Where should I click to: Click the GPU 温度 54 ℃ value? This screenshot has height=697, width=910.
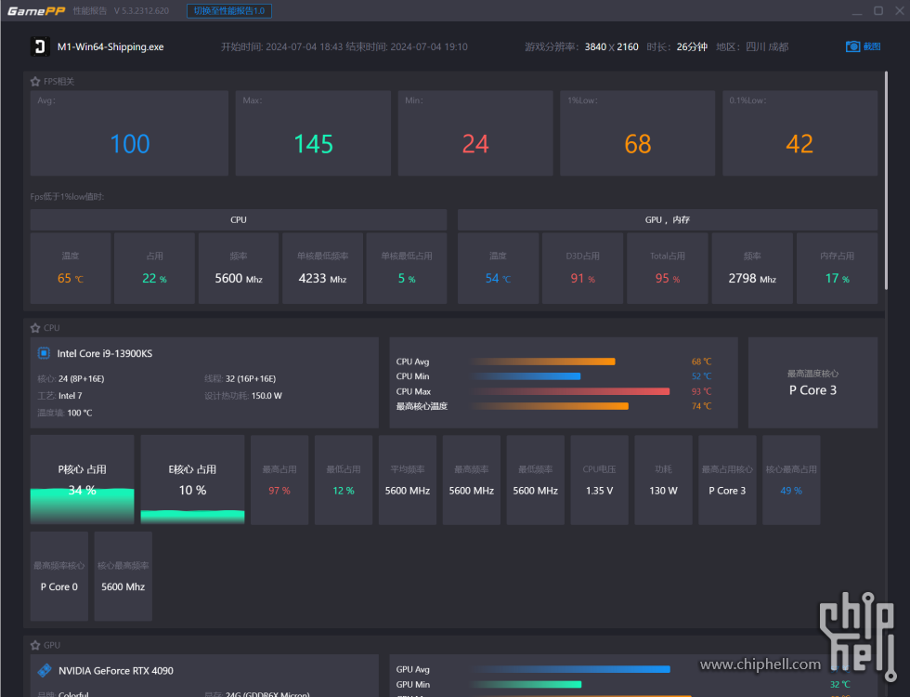pos(498,279)
